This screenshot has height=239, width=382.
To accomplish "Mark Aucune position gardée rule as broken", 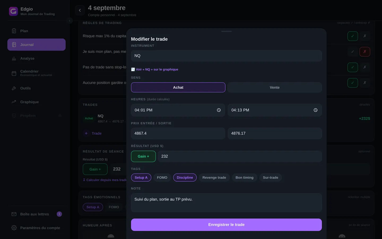I will pos(365,83).
